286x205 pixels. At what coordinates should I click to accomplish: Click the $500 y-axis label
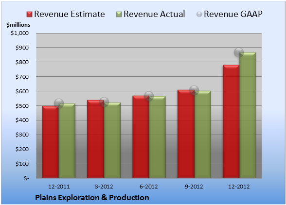click(x=22, y=106)
